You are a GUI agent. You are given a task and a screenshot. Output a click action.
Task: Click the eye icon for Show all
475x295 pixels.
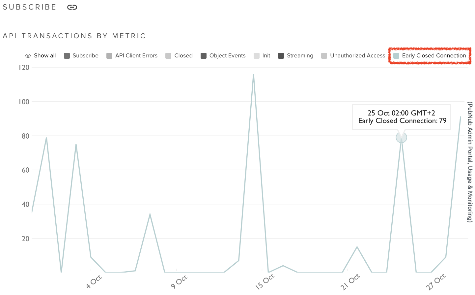coord(28,56)
